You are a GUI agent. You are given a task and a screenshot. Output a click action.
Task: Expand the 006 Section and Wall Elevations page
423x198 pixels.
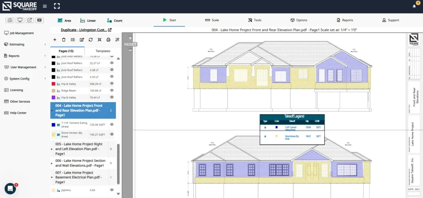pos(52,163)
